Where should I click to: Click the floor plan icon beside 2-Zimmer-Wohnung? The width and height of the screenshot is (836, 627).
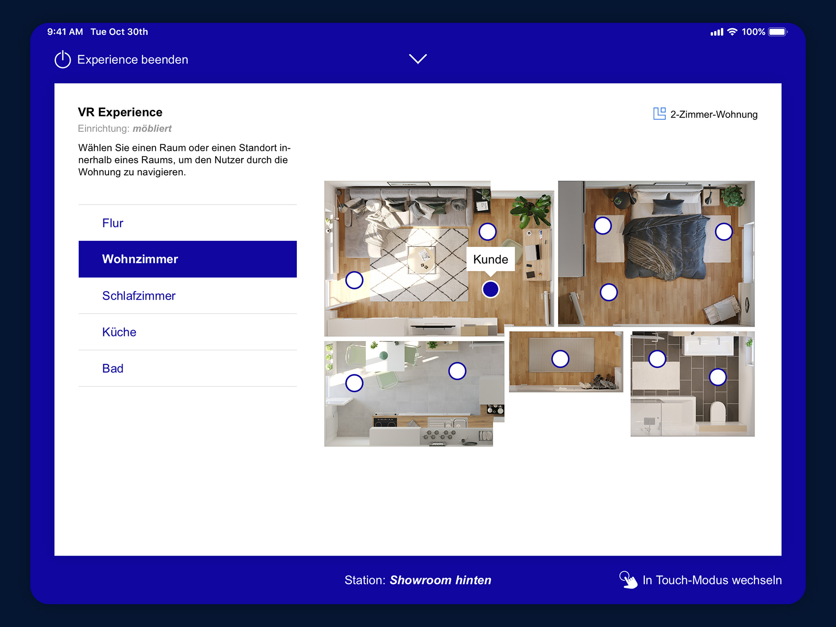pos(659,114)
